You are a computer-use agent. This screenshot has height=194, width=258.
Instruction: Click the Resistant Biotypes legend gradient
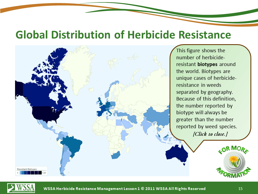[x=30, y=172]
